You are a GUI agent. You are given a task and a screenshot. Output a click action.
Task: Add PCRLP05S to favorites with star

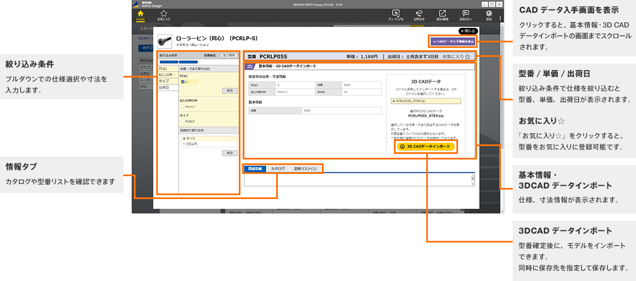point(468,56)
